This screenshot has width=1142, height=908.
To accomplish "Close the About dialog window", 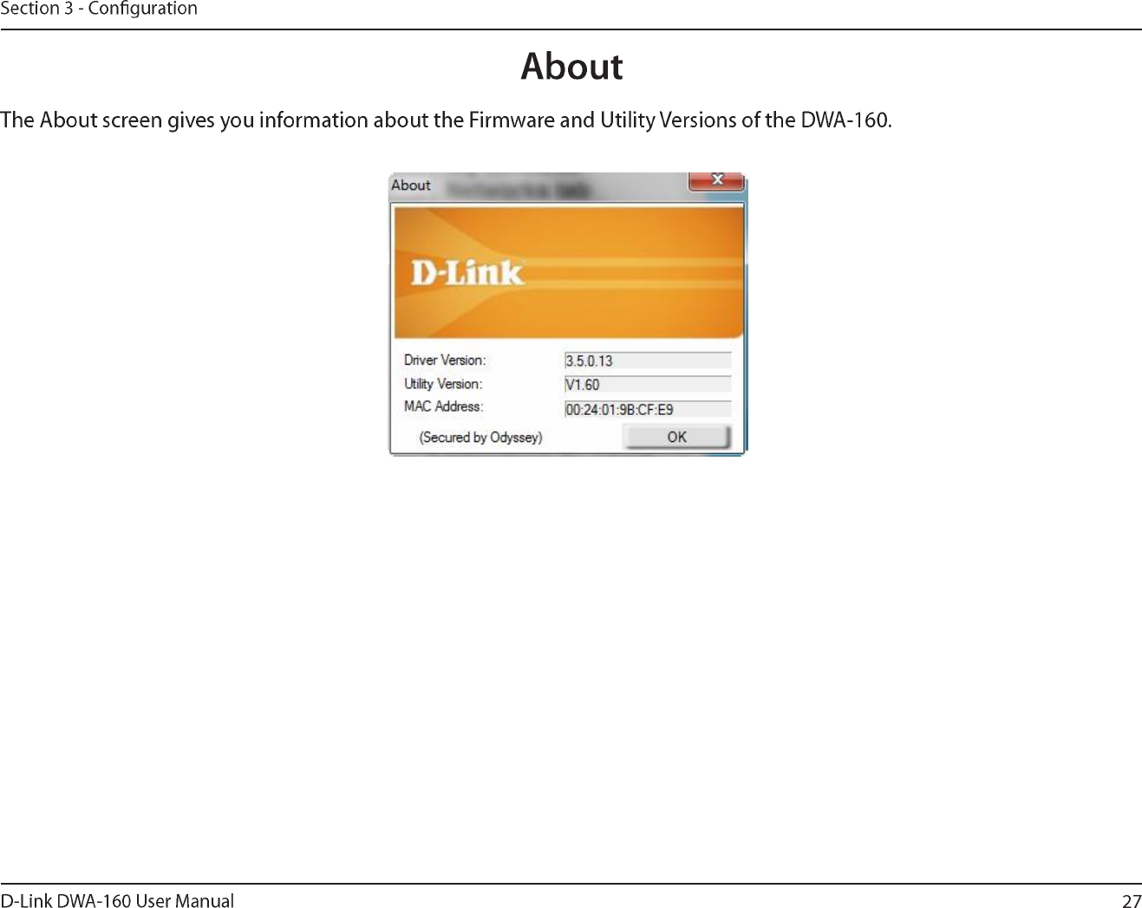I will click(x=716, y=180).
